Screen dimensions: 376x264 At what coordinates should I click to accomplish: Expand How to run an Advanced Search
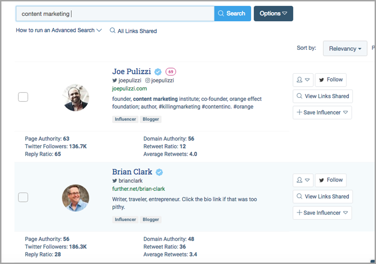(x=59, y=30)
